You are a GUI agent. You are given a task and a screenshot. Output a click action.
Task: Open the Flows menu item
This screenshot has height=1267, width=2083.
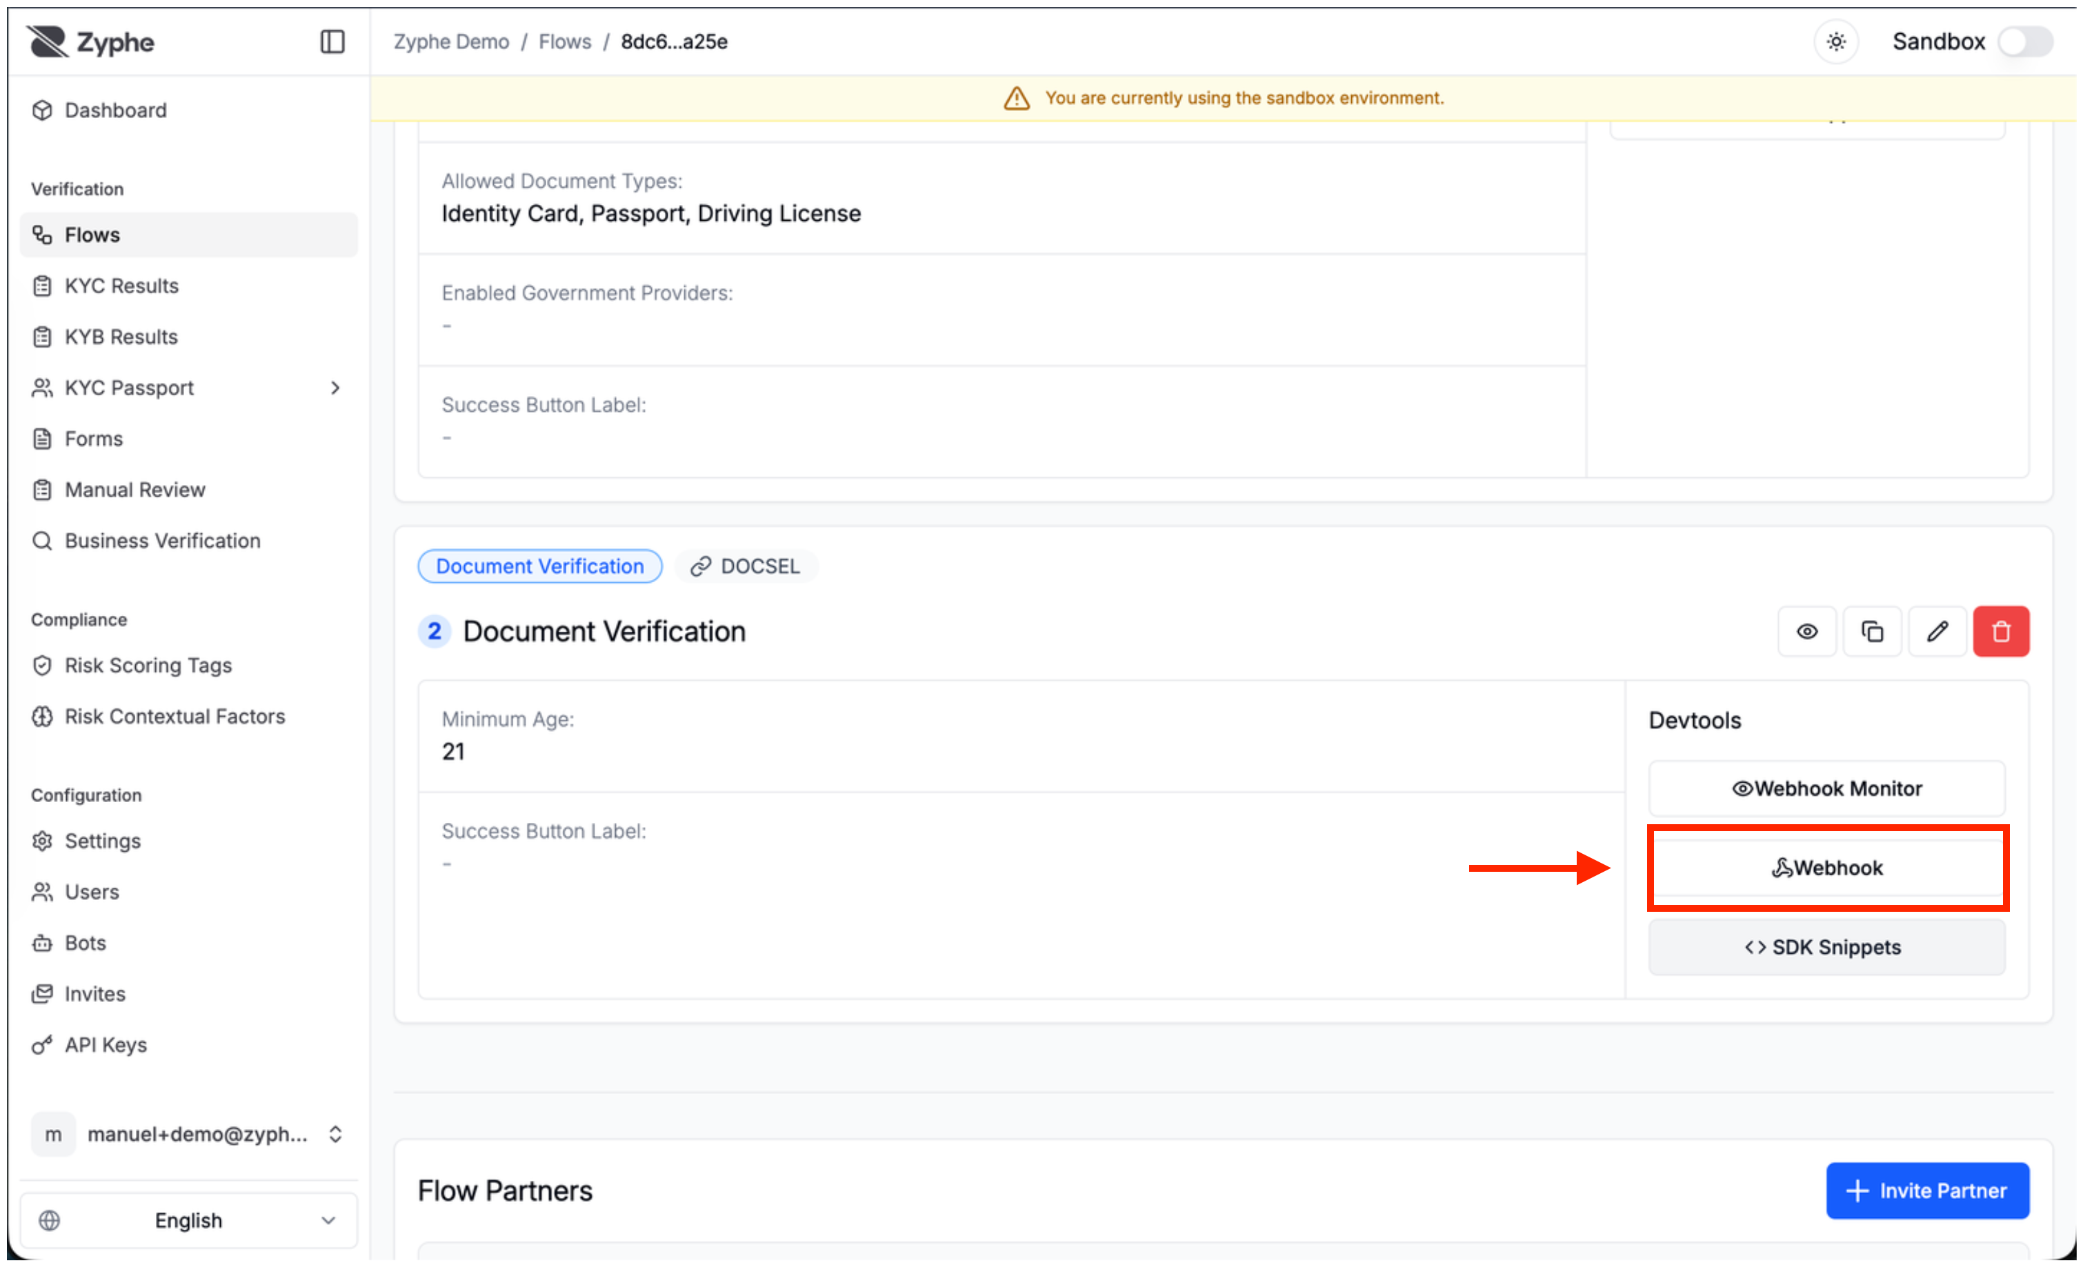[188, 234]
